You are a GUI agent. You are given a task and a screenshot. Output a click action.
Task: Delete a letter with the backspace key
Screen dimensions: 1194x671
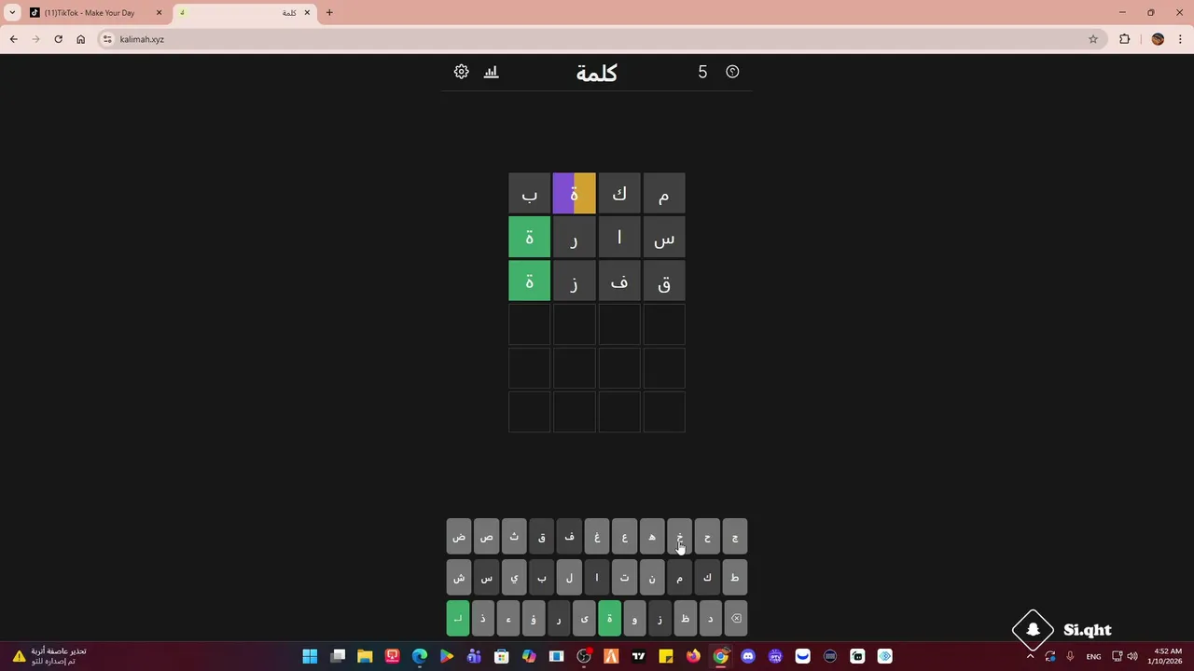click(735, 619)
